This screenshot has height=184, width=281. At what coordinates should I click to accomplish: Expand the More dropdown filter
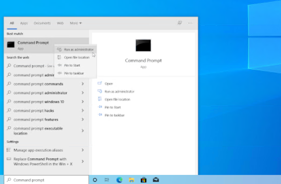[76, 23]
